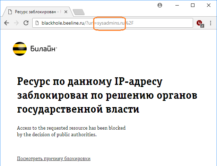
Task: Maximize the Chrome window
Action: point(193,6)
